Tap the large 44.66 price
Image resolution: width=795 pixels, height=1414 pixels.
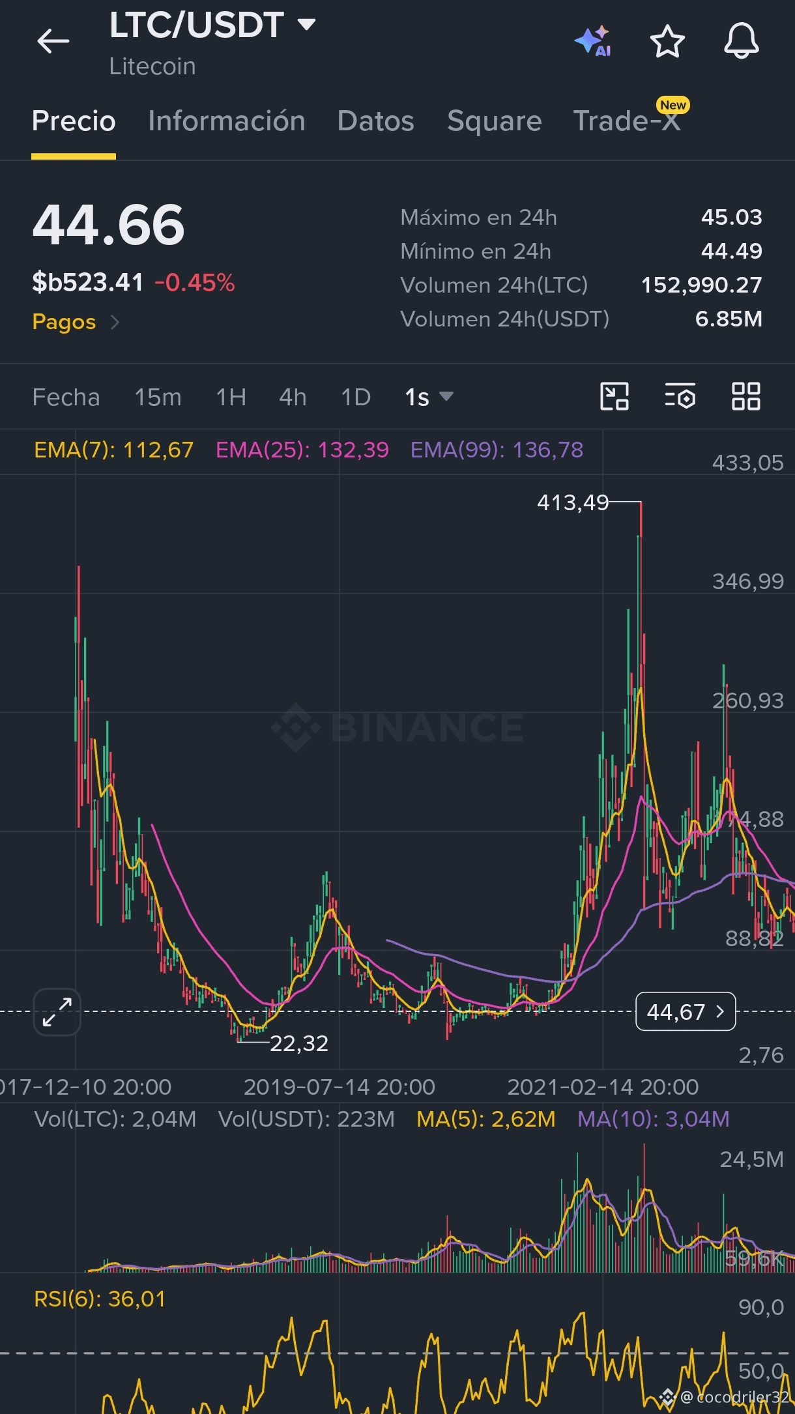click(109, 225)
